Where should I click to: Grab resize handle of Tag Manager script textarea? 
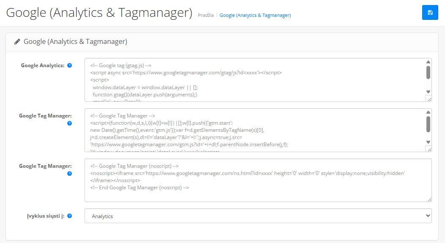(x=429, y=149)
